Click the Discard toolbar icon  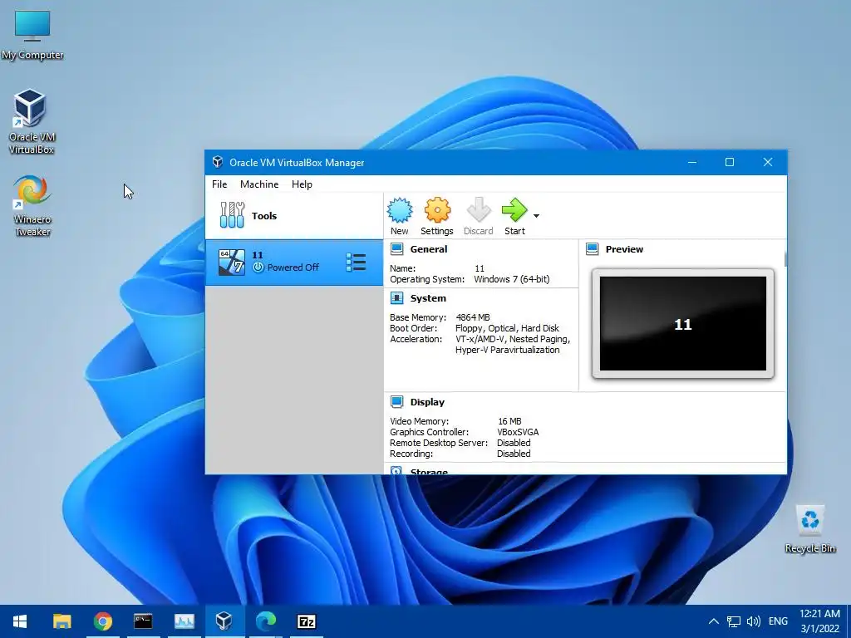[x=478, y=210]
